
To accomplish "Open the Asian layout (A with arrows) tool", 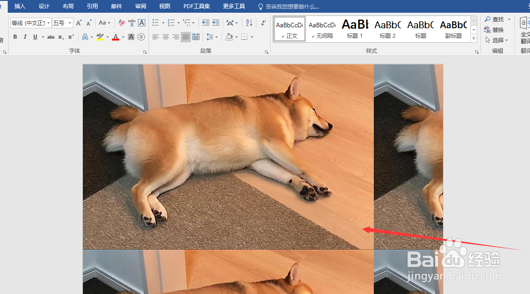I will point(230,23).
